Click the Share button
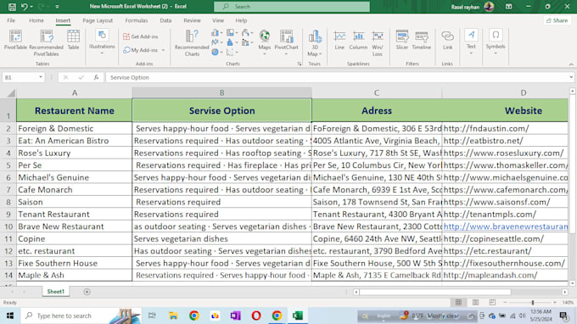 [x=557, y=20]
